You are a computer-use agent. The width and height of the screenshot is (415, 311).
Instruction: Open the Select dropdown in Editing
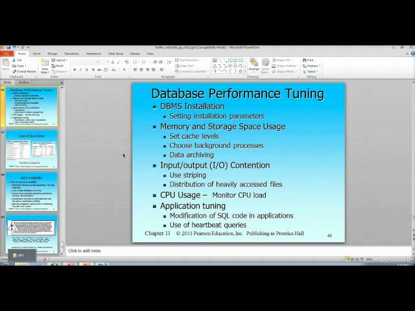310,71
